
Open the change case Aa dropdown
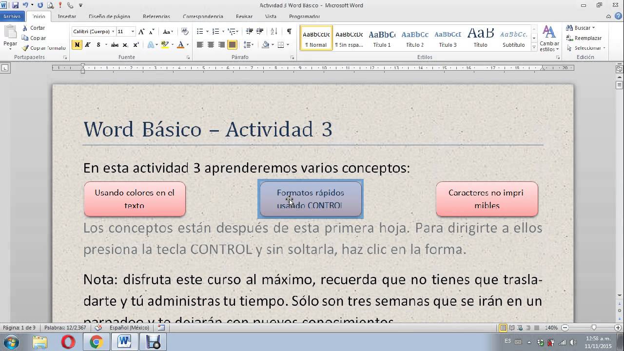pyautogui.click(x=168, y=32)
